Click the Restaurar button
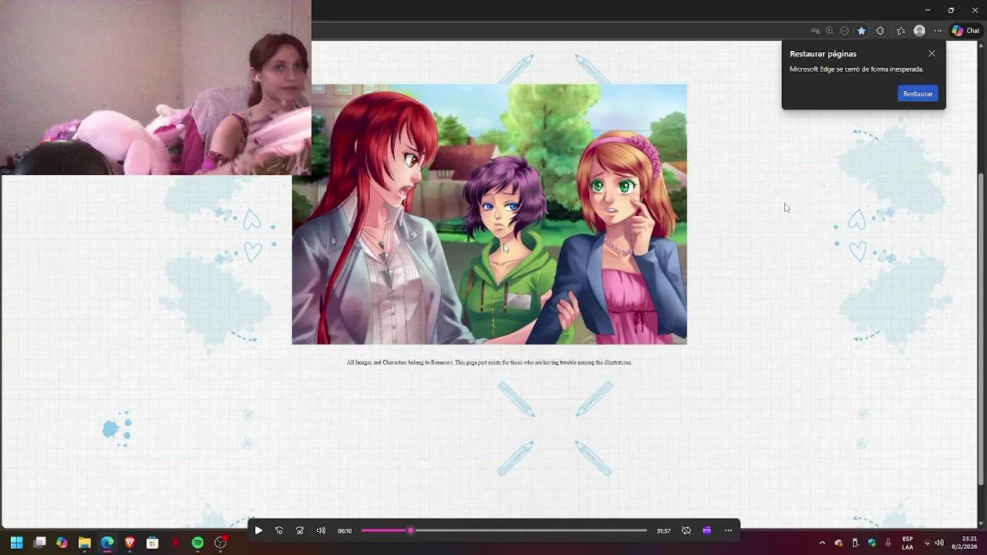This screenshot has width=987, height=555. [x=918, y=93]
